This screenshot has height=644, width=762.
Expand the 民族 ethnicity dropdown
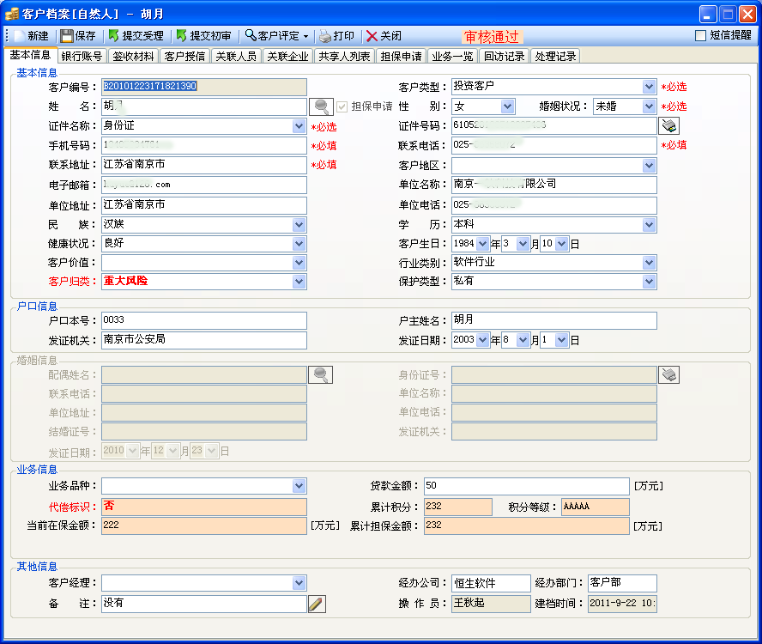(x=299, y=225)
